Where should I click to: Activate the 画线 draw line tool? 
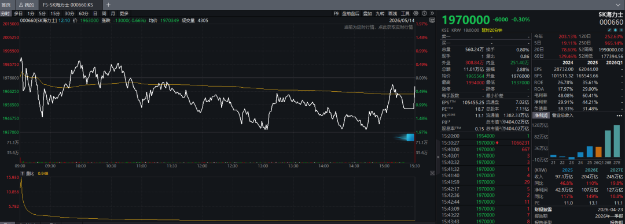tap(392, 13)
